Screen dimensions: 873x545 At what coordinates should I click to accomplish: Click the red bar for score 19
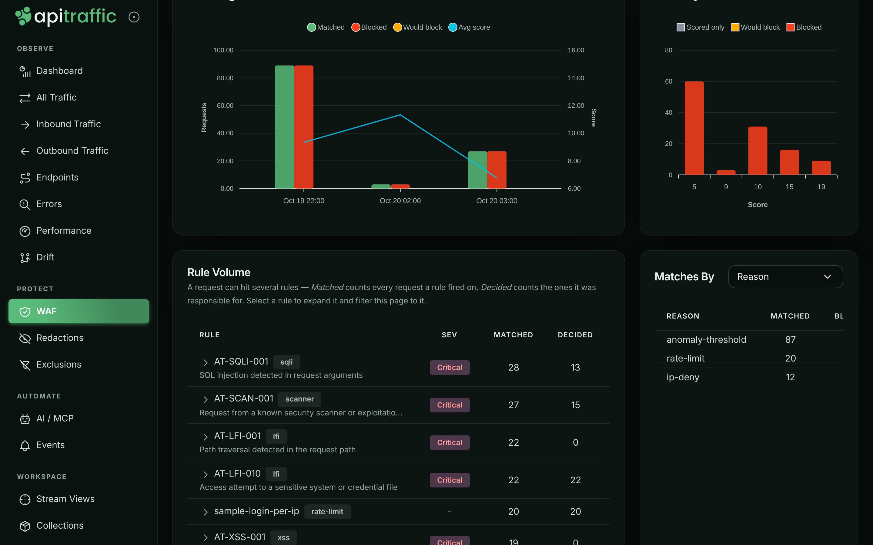point(821,168)
